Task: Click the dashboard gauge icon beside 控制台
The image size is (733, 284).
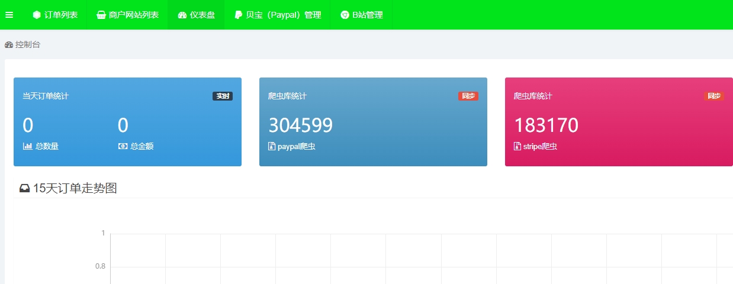Action: tap(9, 44)
